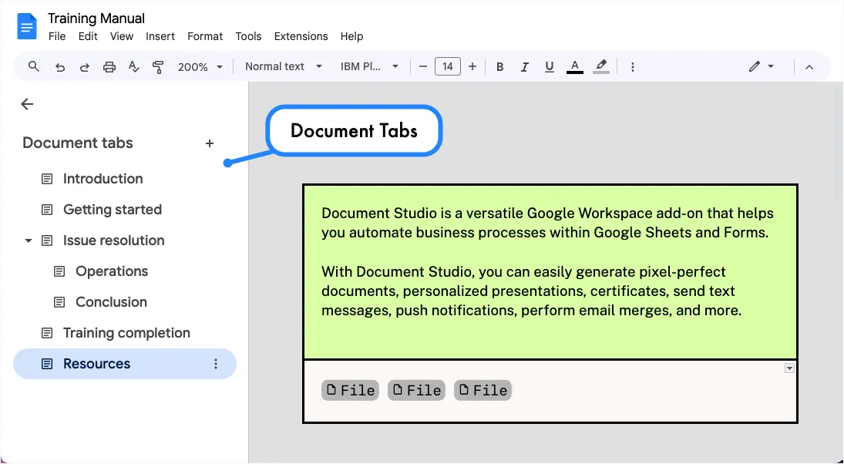Toggle italic formatting
Viewport: 844px width, 464px height.
[x=524, y=66]
